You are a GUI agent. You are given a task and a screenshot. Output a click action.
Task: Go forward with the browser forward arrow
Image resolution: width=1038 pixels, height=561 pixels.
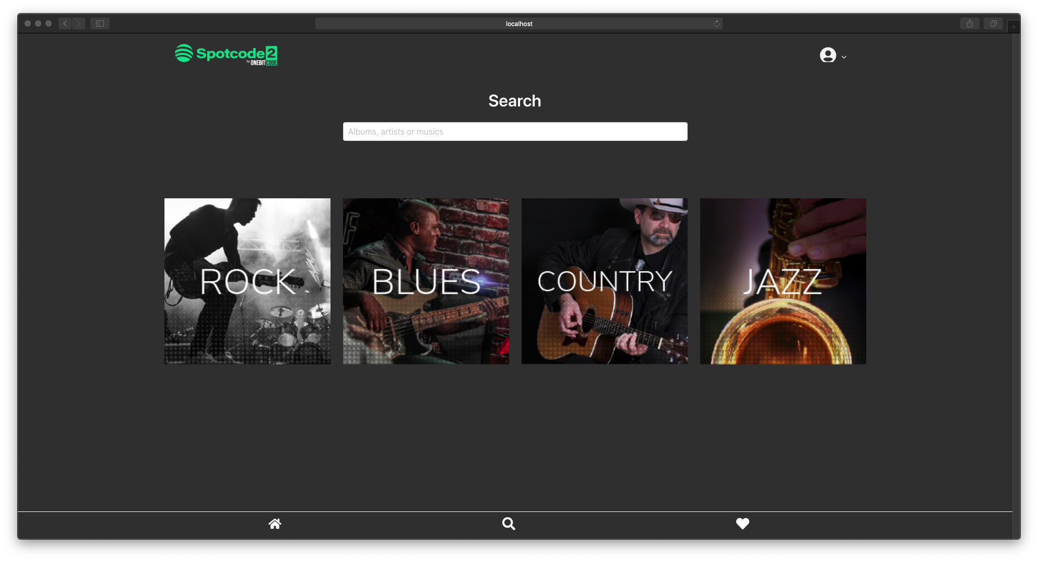(79, 23)
